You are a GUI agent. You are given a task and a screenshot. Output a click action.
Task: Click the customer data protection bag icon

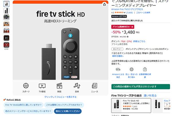(x=145, y=69)
